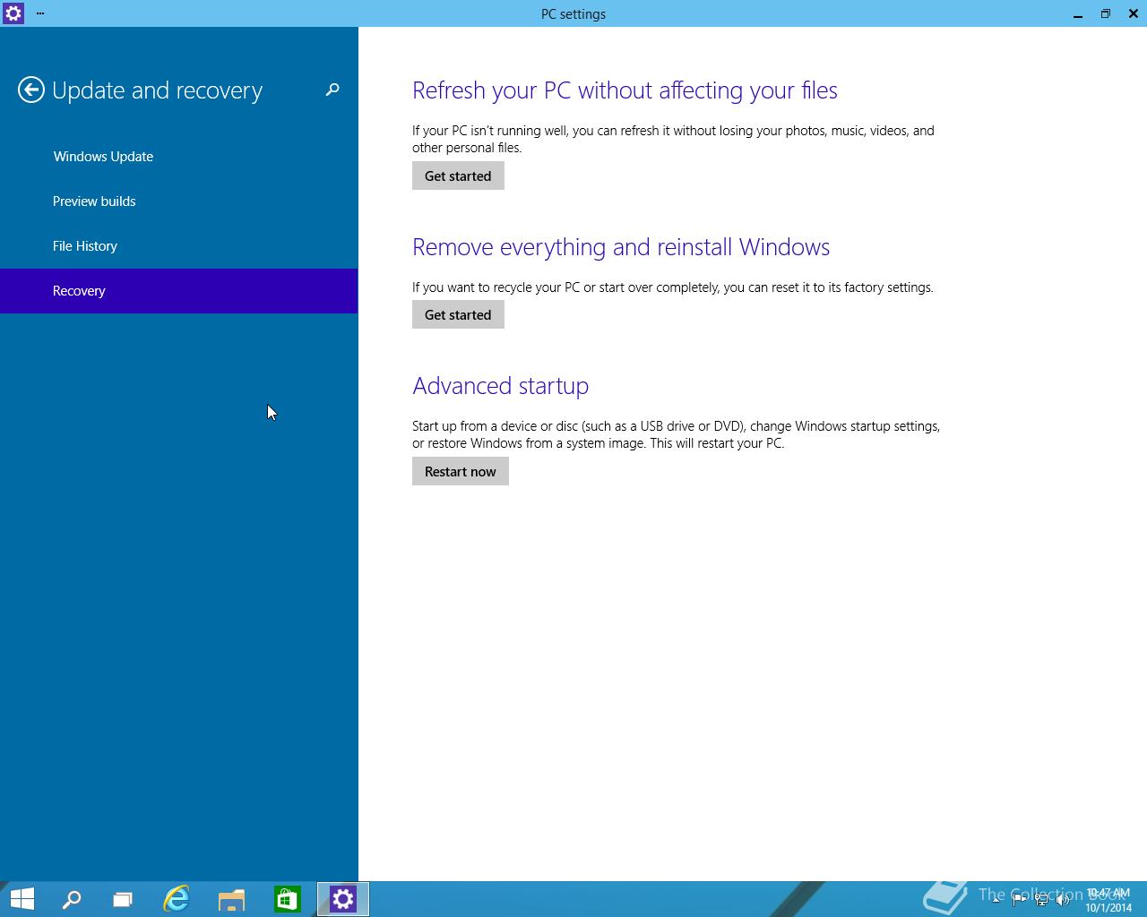Click 'Remove everything and reinstall Windows' heading

621,247
